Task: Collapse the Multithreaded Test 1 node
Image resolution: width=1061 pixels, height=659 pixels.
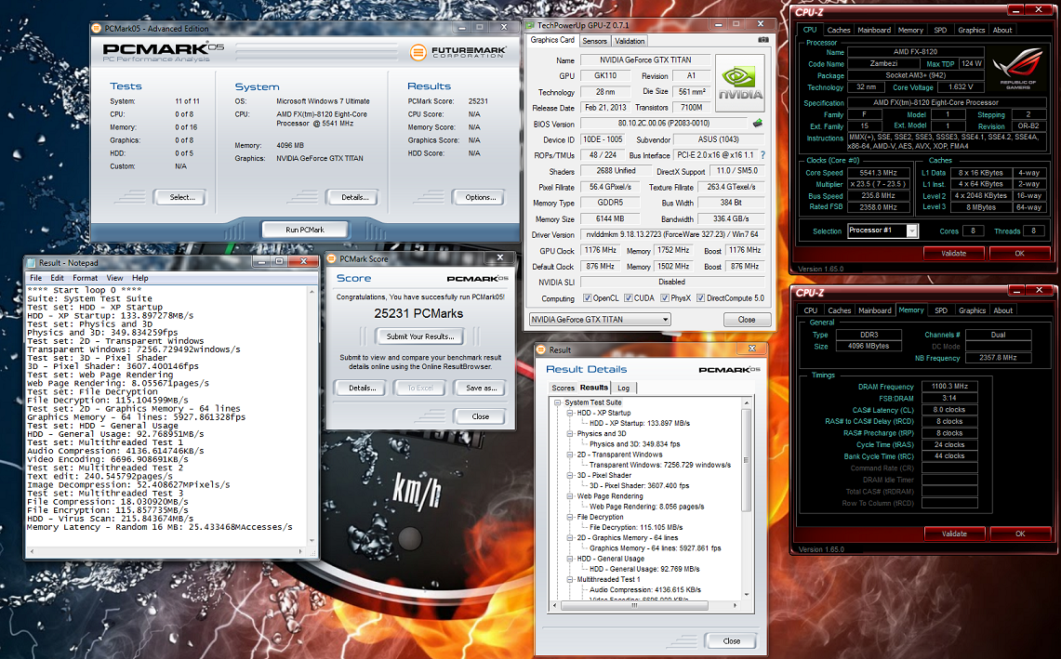Action: (570, 579)
